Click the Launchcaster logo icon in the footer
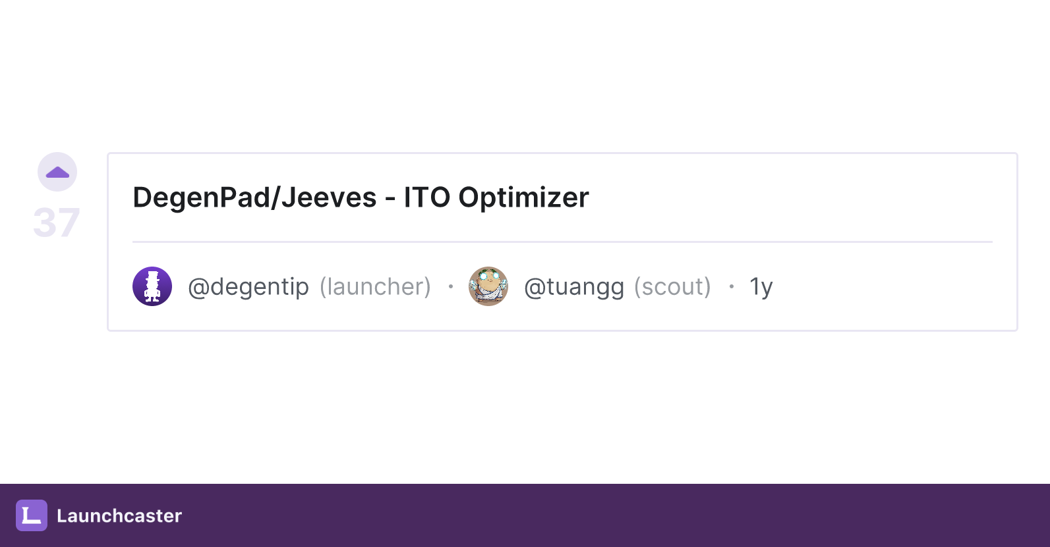Viewport: 1050px width, 547px height. click(31, 516)
